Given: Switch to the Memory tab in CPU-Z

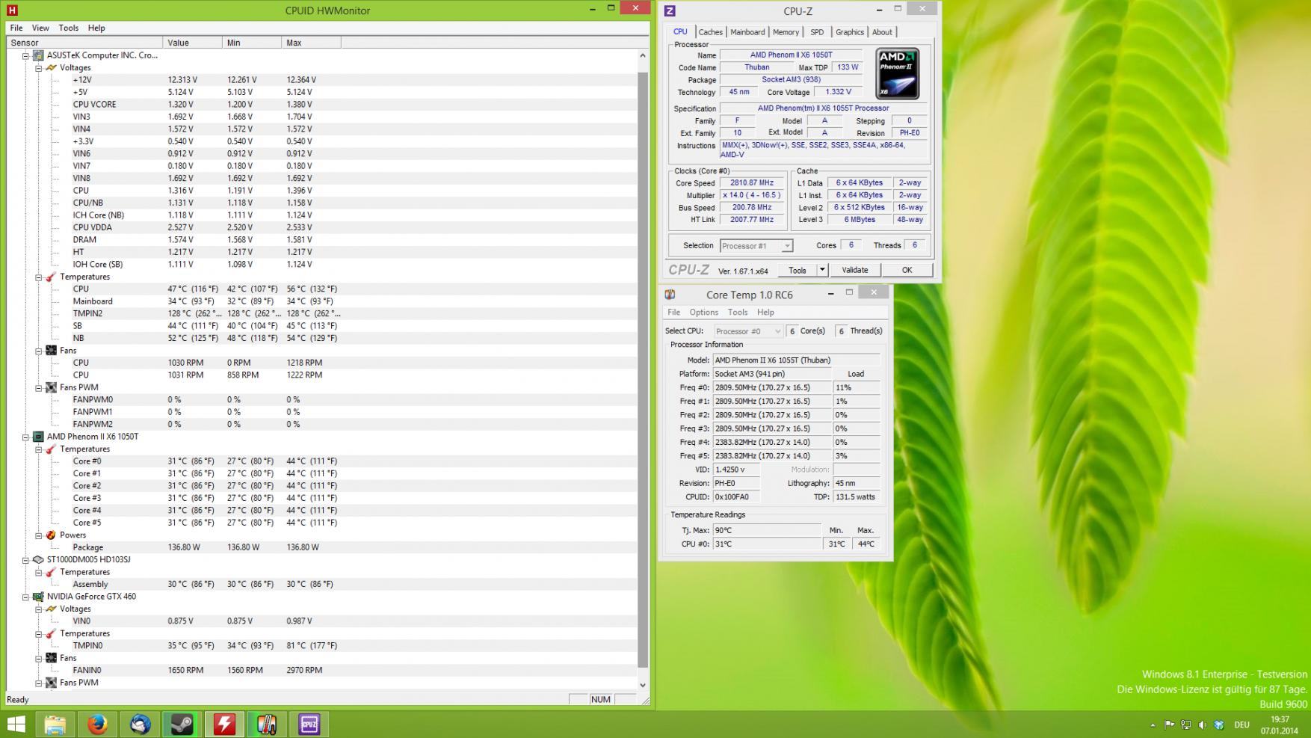Looking at the screenshot, I should pyautogui.click(x=786, y=32).
